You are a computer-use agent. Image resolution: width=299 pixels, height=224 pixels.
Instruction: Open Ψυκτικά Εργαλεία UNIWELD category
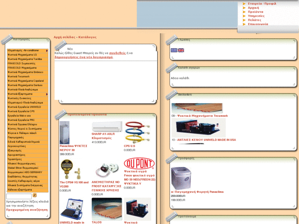(x=28, y=107)
